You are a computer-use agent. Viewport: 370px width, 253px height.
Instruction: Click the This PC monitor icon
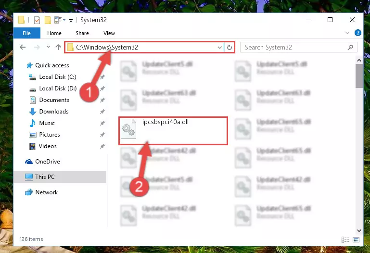point(29,177)
